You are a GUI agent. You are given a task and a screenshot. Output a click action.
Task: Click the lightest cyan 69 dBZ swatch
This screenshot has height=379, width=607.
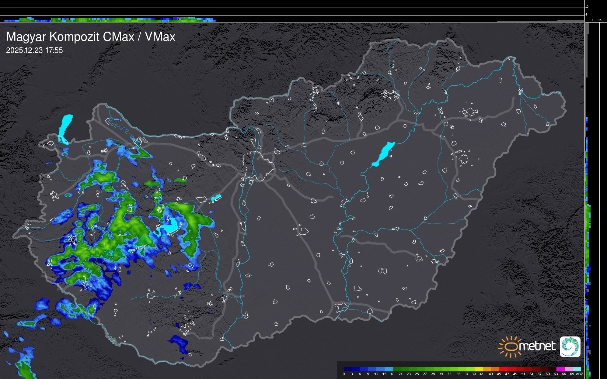pyautogui.click(x=577, y=369)
